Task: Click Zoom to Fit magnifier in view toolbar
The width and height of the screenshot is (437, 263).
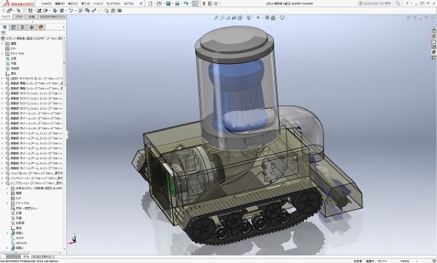Action: [216, 17]
